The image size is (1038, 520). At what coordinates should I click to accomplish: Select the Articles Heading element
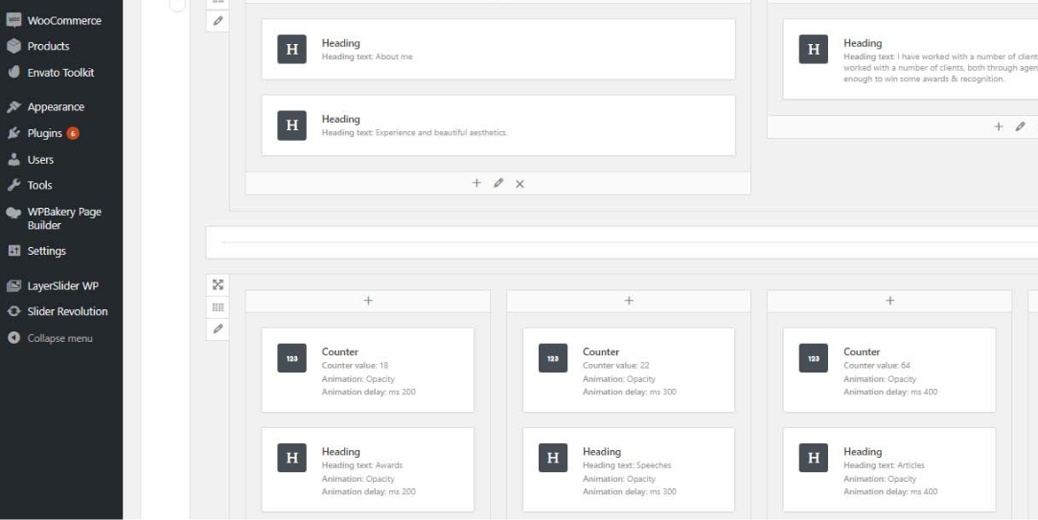click(x=889, y=469)
